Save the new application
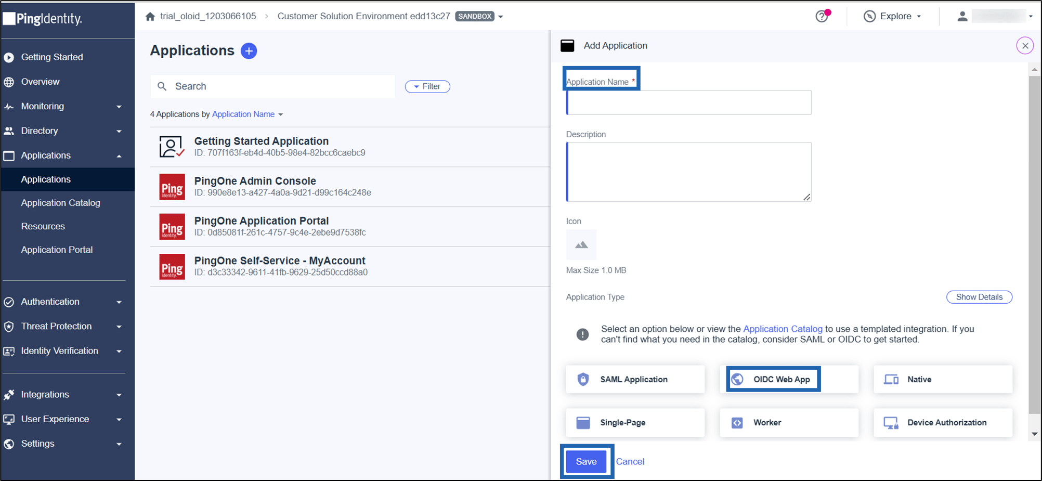1042x481 pixels. [586, 462]
